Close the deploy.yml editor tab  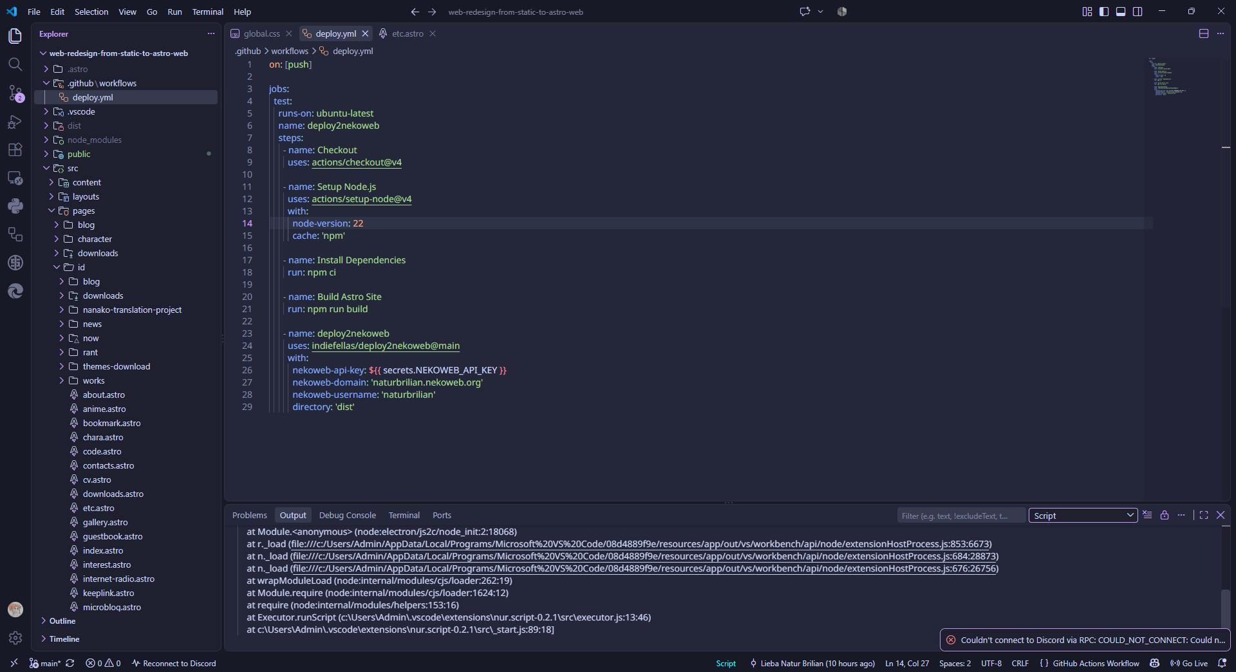coord(366,33)
